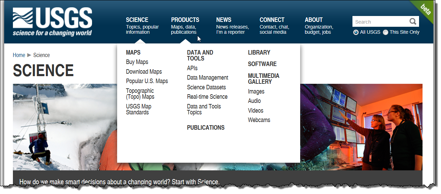Open USGS Map Standards link

point(139,110)
